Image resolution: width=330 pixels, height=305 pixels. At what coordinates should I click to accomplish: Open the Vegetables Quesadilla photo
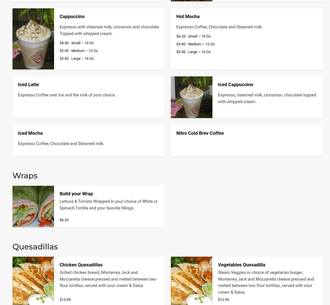(x=192, y=281)
